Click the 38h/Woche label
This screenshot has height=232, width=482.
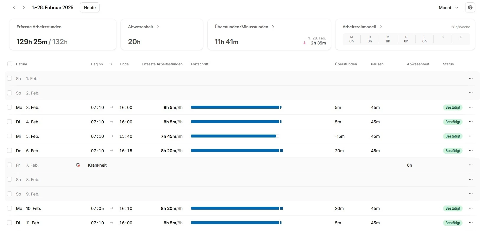click(x=460, y=27)
